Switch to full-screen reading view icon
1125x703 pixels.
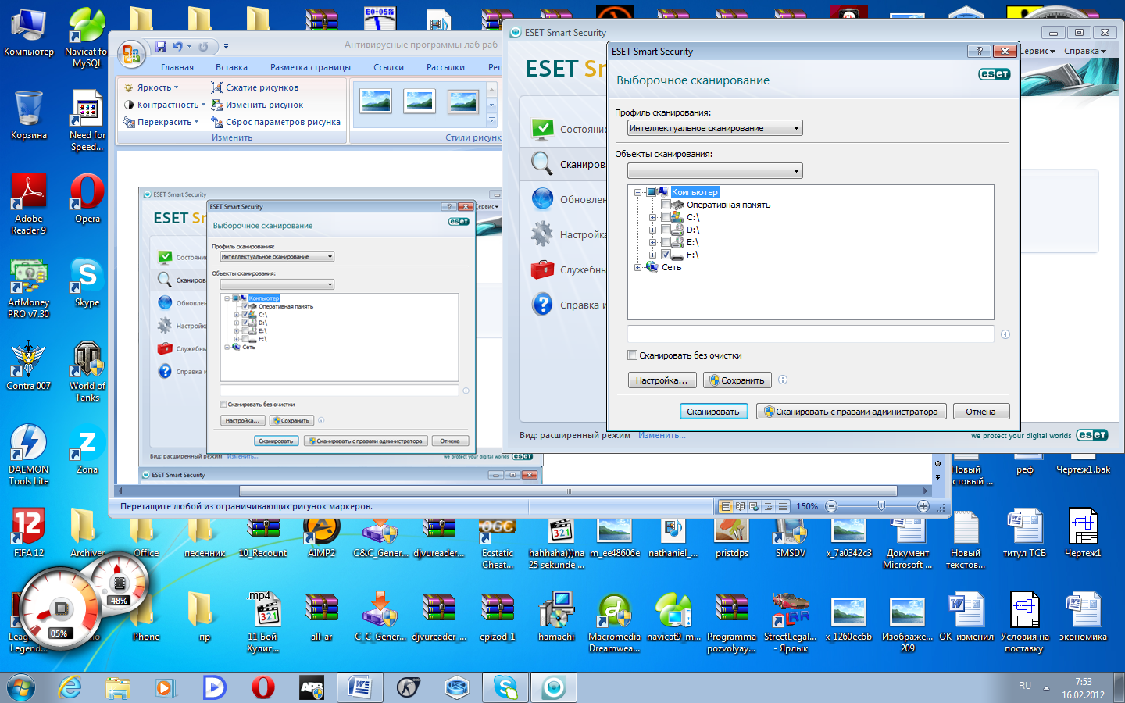tap(741, 506)
